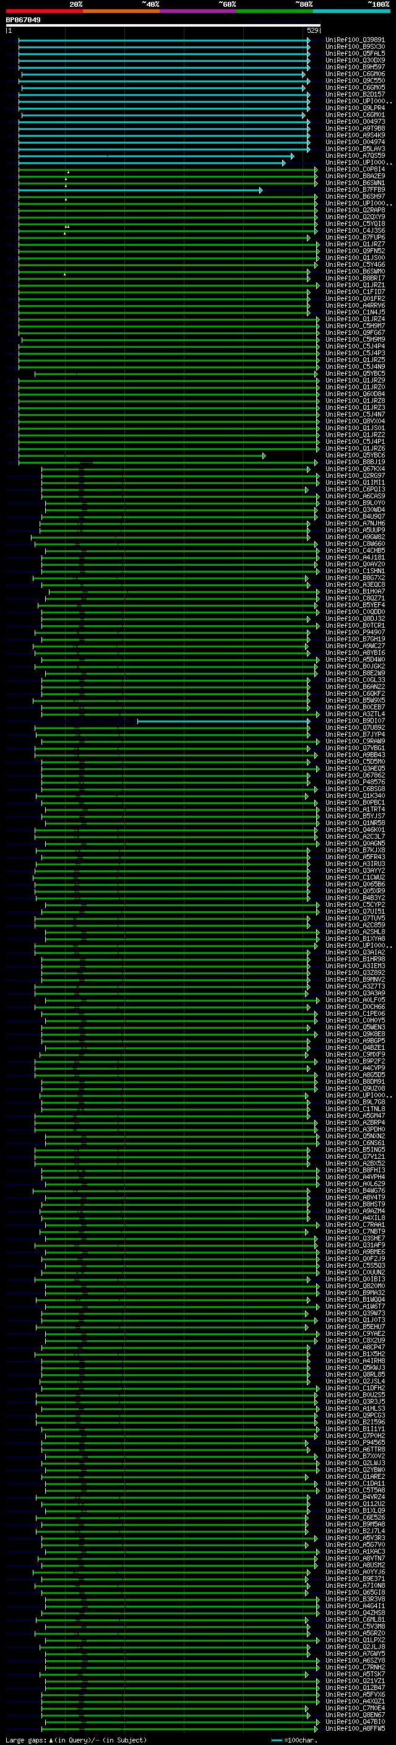Open hit UniRef100_Q30DX9
Image resolution: width=396 pixels, height=1745 pixels.
(x=355, y=60)
